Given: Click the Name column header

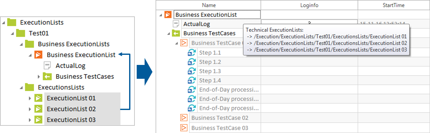Looking at the screenshot, I should pyautogui.click(x=209, y=5).
